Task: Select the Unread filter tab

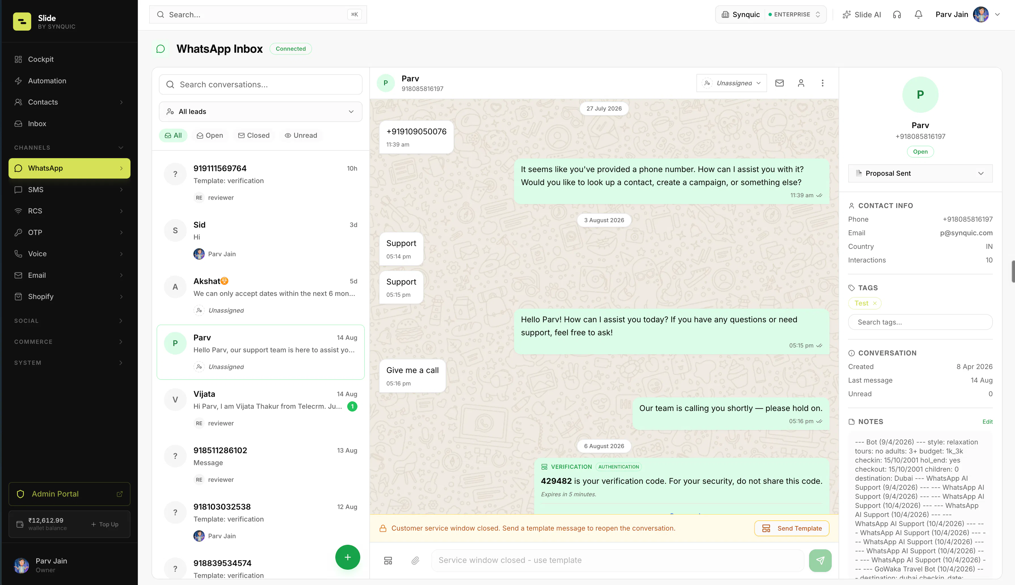Action: point(301,135)
